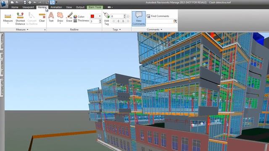Select the redline Erase tool

pos(69,17)
